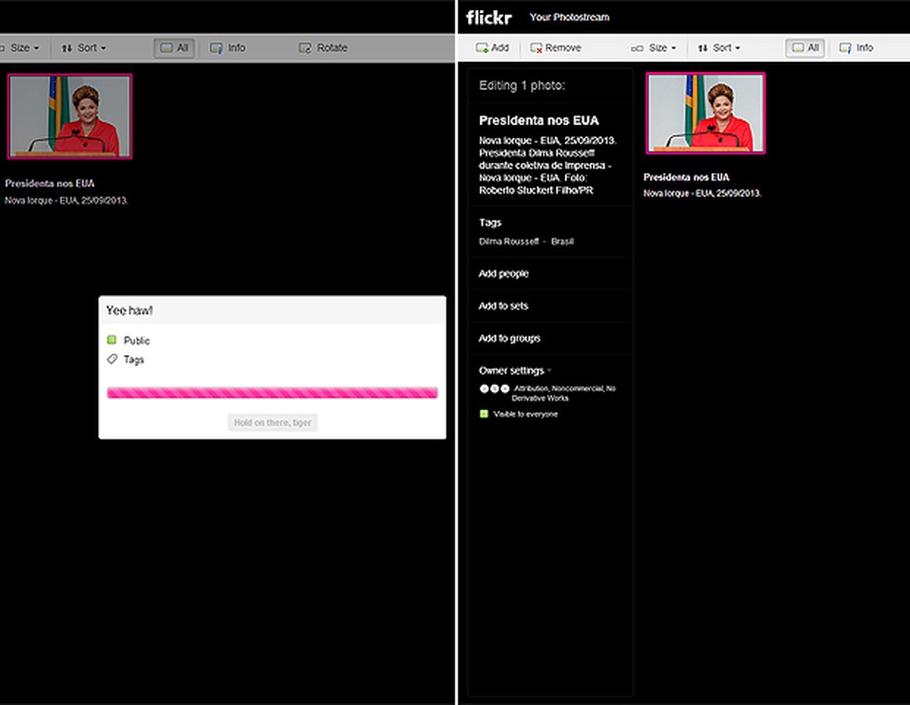Click the Add photo button in right toolbar
This screenshot has height=705, width=910.
[492, 47]
